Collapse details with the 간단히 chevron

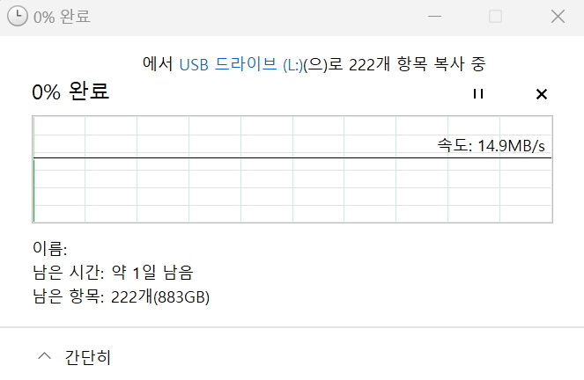pyautogui.click(x=45, y=356)
